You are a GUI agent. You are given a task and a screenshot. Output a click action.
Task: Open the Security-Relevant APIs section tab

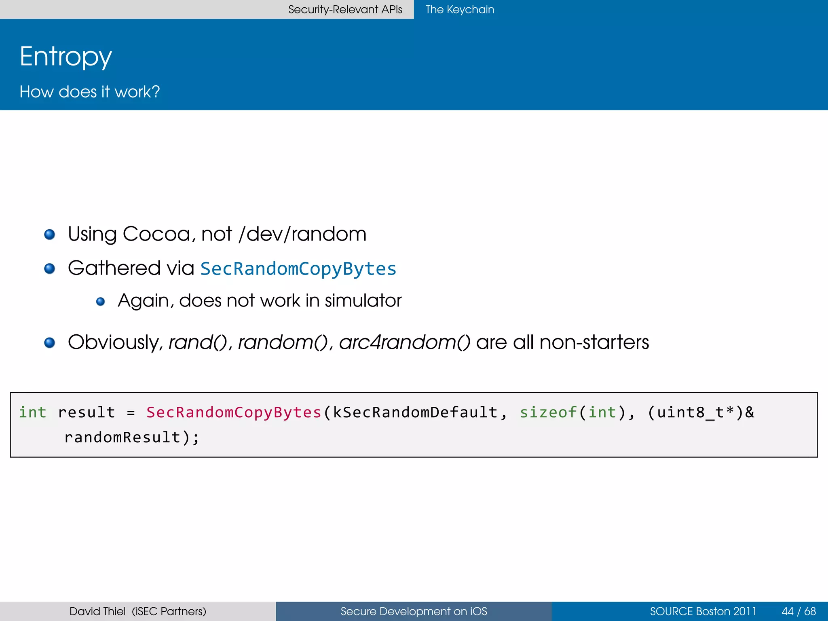point(345,9)
